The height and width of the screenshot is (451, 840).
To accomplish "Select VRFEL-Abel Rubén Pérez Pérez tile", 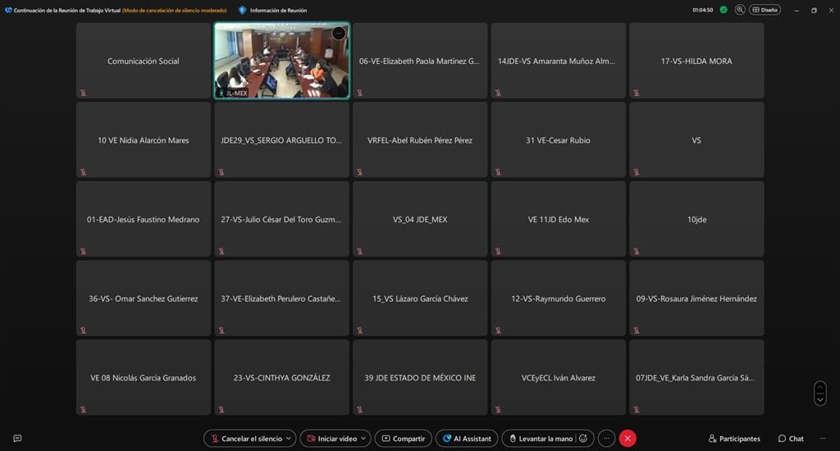I will pos(420,139).
